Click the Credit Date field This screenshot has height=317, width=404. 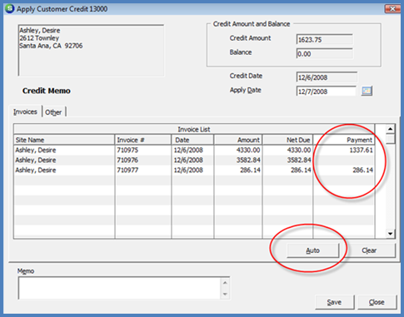pos(327,77)
